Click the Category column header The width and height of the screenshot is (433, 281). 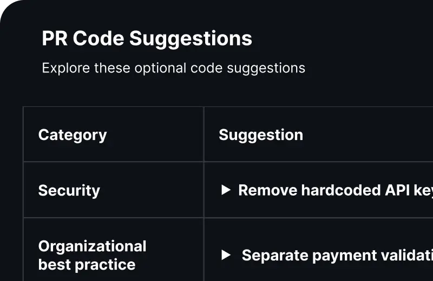coord(73,135)
